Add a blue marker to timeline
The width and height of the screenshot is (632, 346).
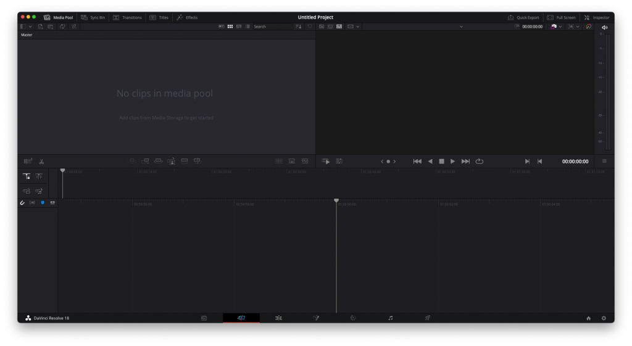[x=43, y=203]
